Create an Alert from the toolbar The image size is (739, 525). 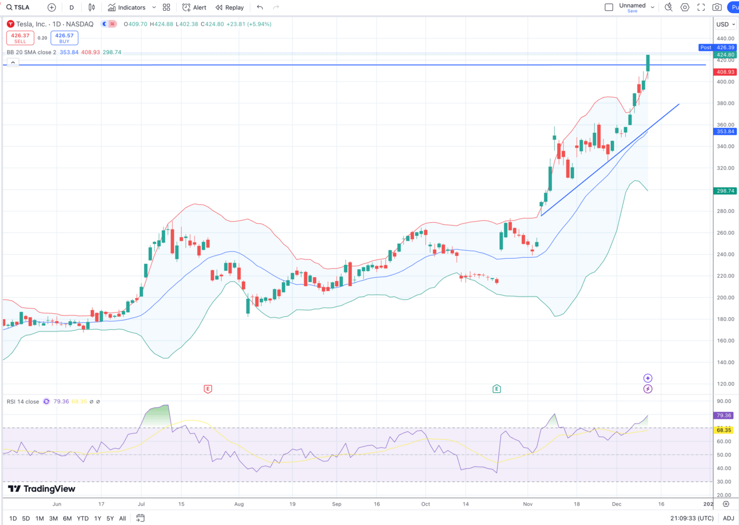coord(194,7)
